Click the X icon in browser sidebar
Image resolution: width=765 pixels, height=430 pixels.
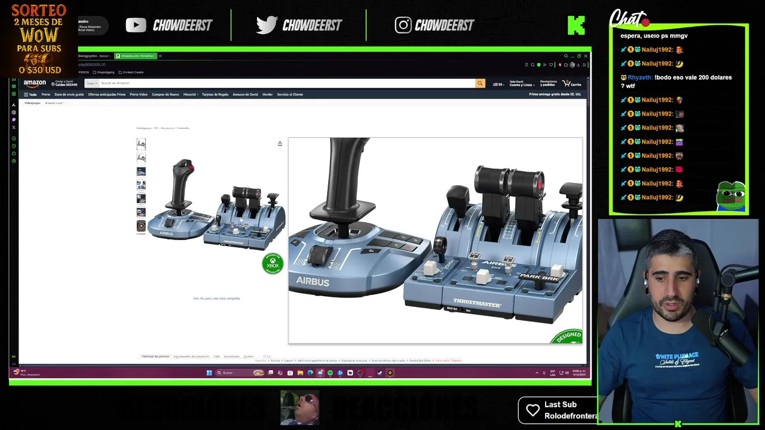[14, 127]
